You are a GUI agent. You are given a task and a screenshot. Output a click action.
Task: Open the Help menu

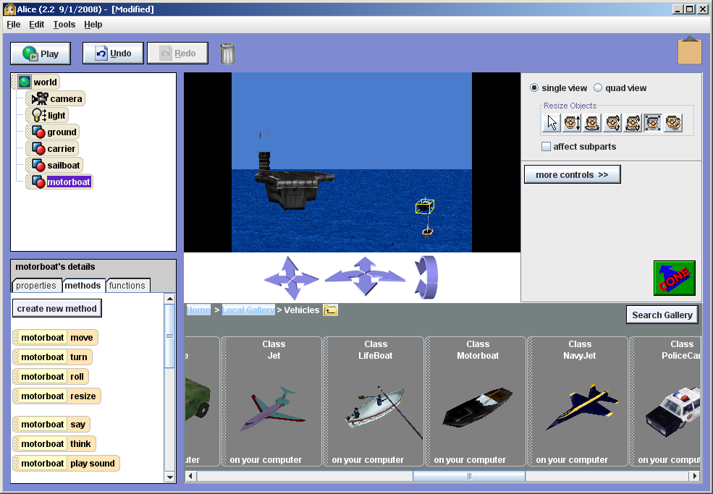coord(93,25)
